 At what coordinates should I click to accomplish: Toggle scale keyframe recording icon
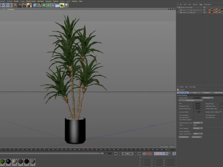(x=159, y=154)
